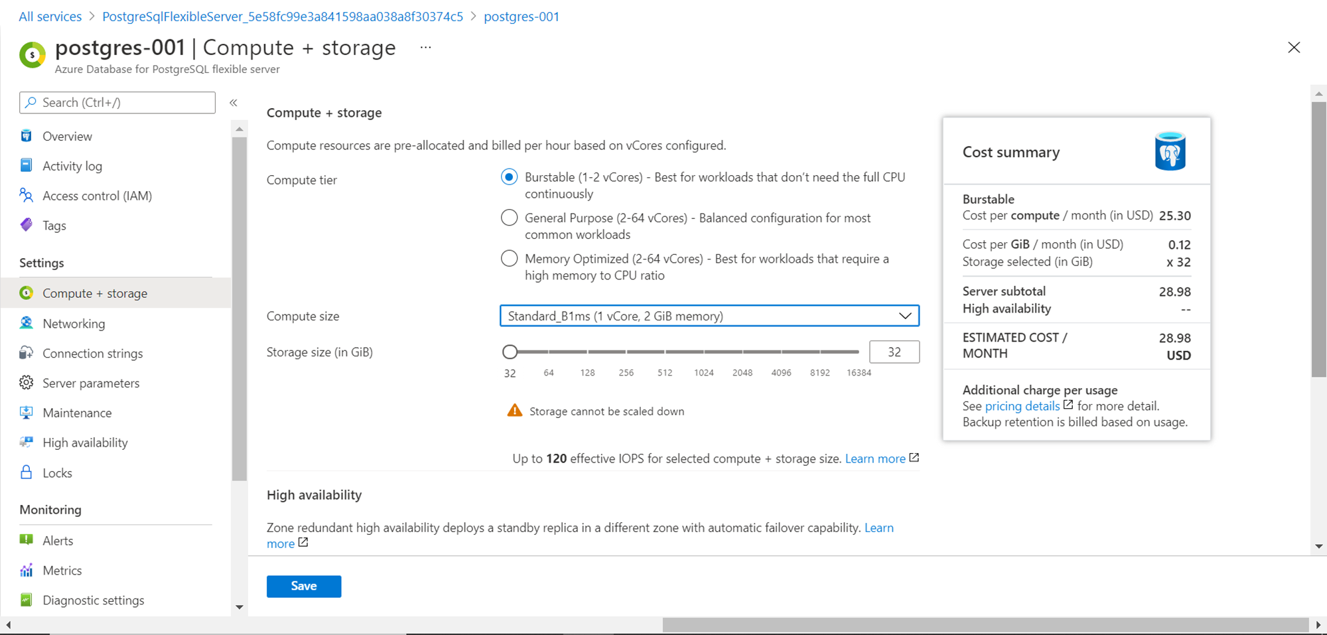Go to Diagnostic settings
This screenshot has width=1327, height=635.
[93, 600]
